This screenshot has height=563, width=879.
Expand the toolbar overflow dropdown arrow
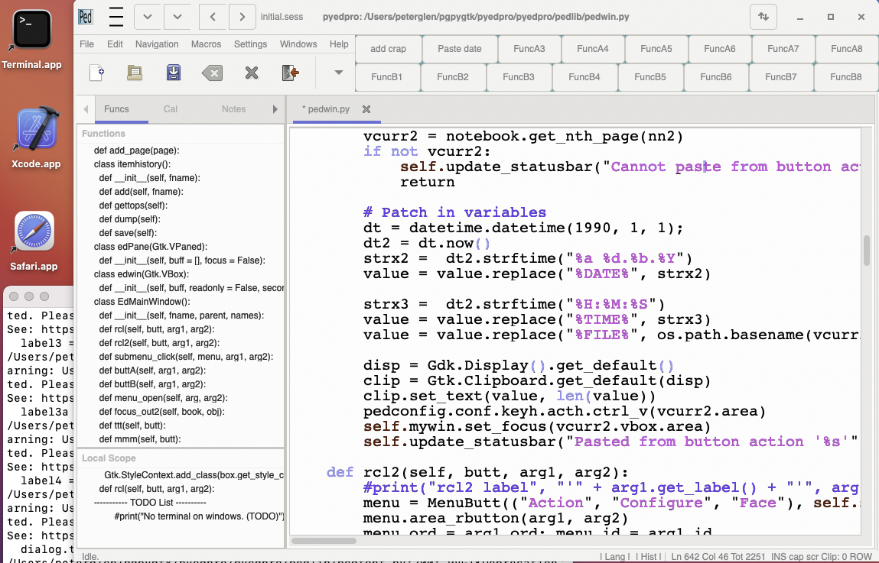click(339, 73)
